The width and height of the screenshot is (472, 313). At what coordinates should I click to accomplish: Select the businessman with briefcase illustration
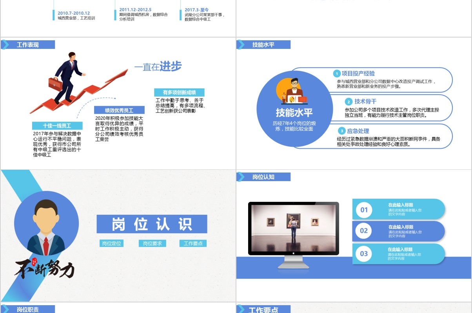click(x=67, y=77)
